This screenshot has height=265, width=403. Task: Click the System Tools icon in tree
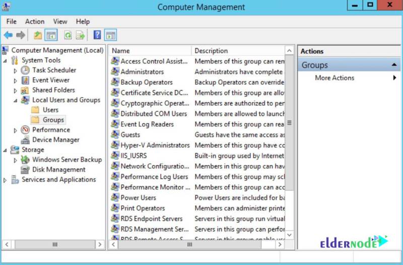(15, 60)
